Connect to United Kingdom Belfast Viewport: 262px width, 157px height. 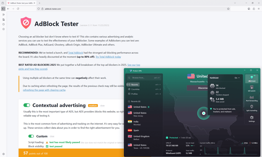[144, 138]
